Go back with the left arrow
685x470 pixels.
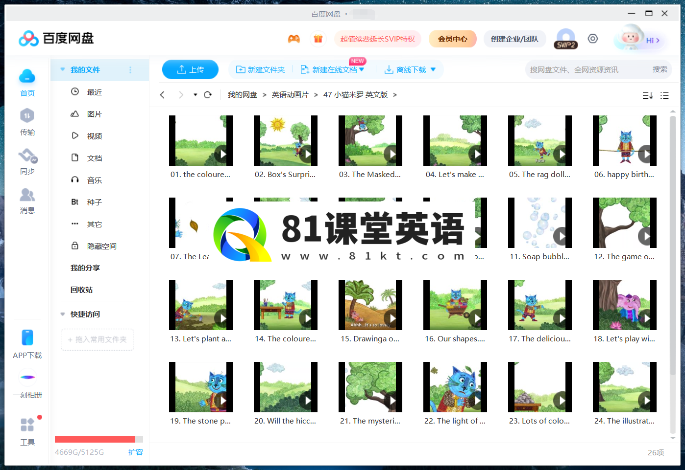162,95
